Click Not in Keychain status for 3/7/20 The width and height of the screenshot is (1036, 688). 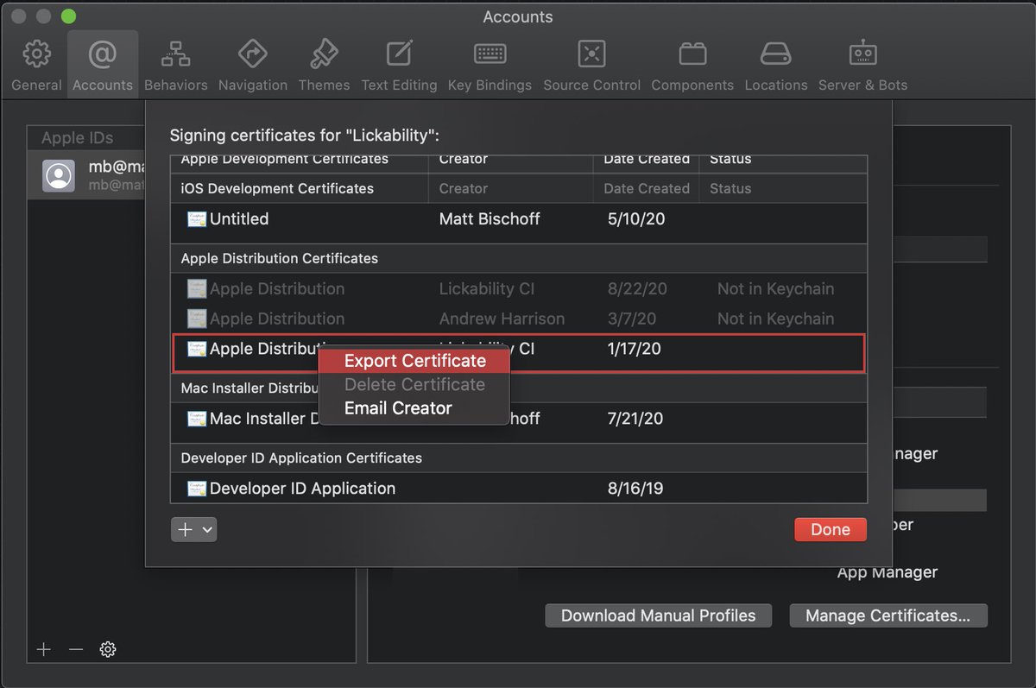[x=775, y=319]
